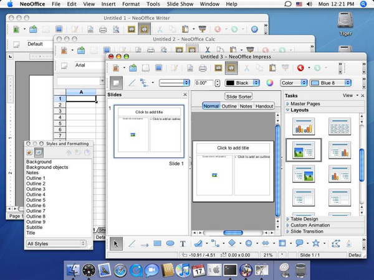This screenshot has width=374, height=280.
Task: Choose the Text tool in drawing toolbar
Action: [183, 244]
